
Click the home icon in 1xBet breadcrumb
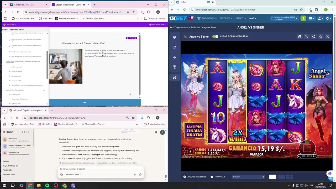pos(171,28)
